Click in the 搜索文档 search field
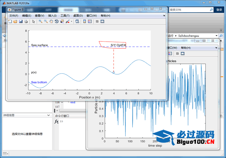Image resolution: width=226 pixels, height=158 pixels. pos(188,10)
